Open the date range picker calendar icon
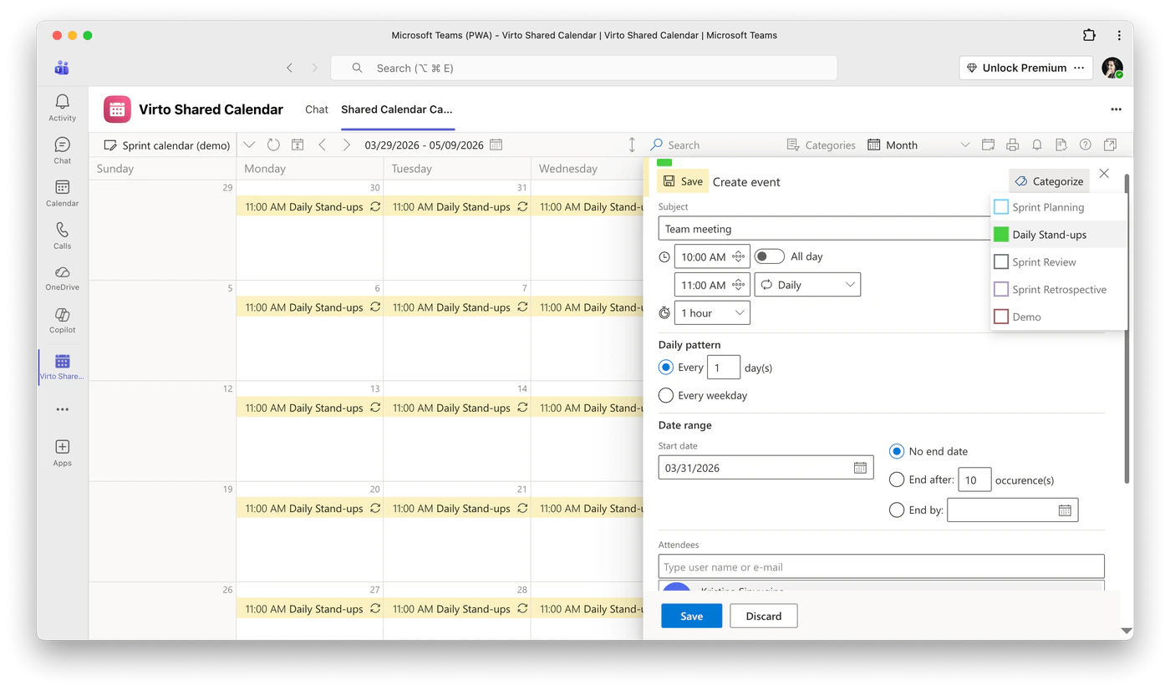 496,145
